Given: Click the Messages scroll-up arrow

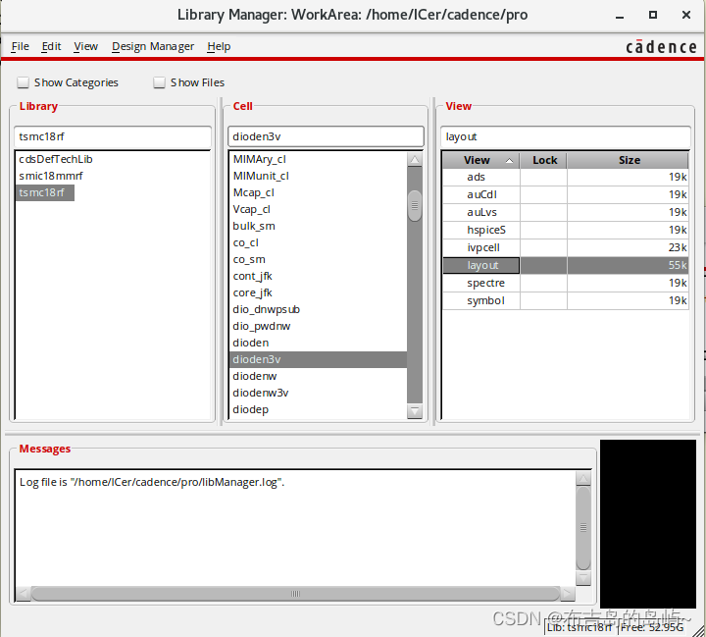Looking at the screenshot, I should pos(583,480).
